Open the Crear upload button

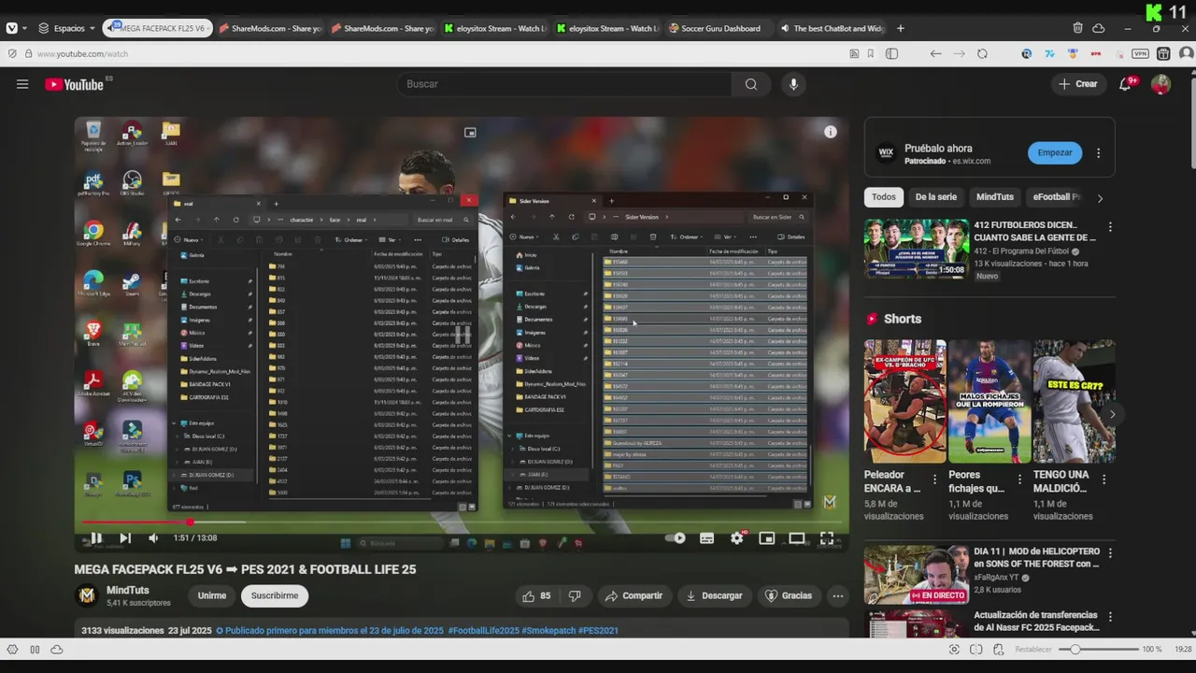pyautogui.click(x=1077, y=84)
